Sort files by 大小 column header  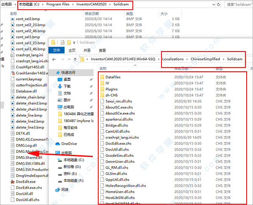tap(164, 13)
